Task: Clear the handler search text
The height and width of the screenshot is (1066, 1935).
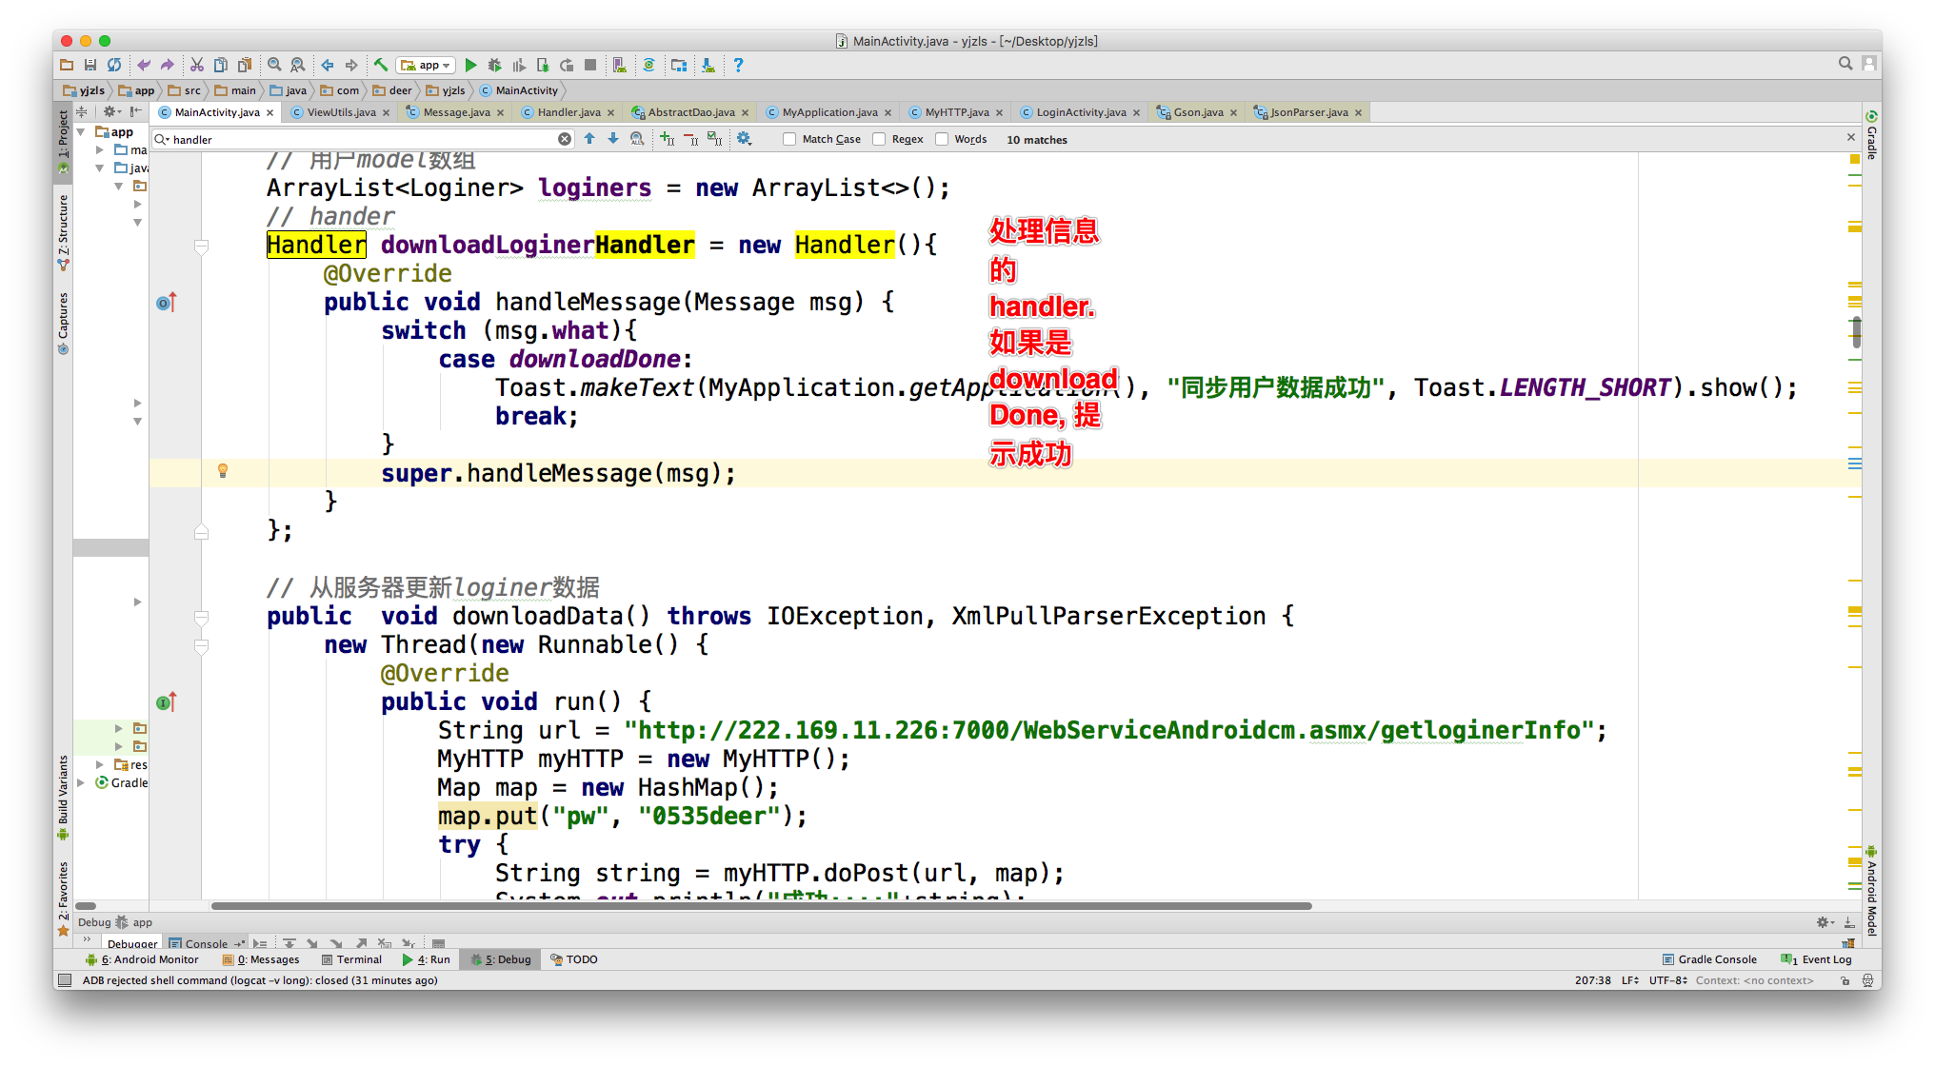Action: [565, 139]
